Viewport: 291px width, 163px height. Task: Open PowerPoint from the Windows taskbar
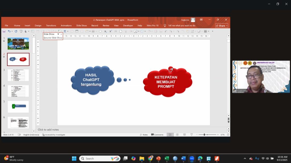(158, 158)
